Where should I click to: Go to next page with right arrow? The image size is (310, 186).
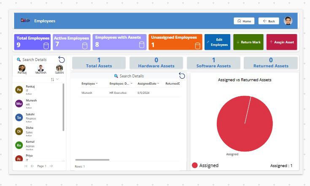pyautogui.click(x=51, y=166)
